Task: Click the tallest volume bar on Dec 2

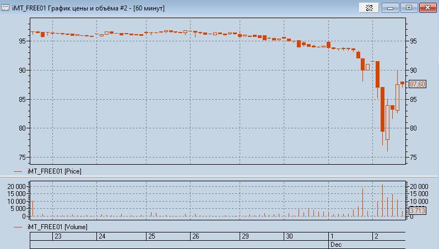Action: pyautogui.click(x=382, y=201)
